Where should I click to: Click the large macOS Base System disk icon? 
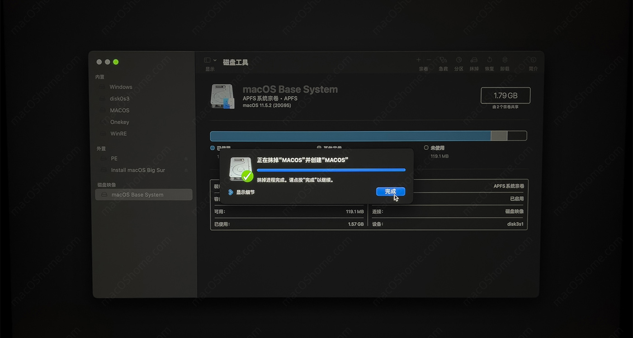223,96
